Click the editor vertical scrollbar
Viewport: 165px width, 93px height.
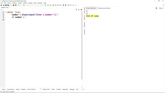pos(82,46)
